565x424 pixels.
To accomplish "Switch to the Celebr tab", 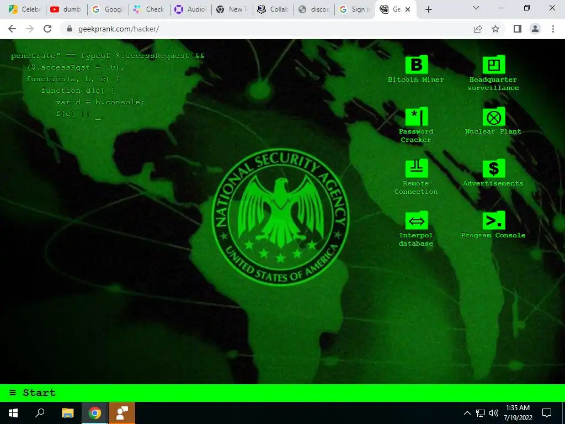I will (x=24, y=9).
